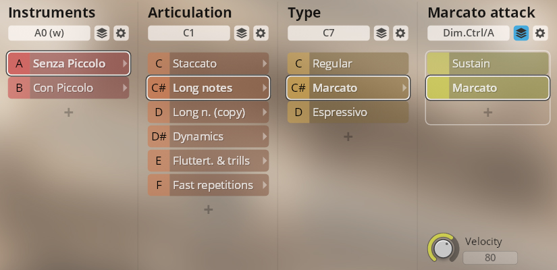
Task: Open Type column gear settings
Action: pyautogui.click(x=400, y=33)
